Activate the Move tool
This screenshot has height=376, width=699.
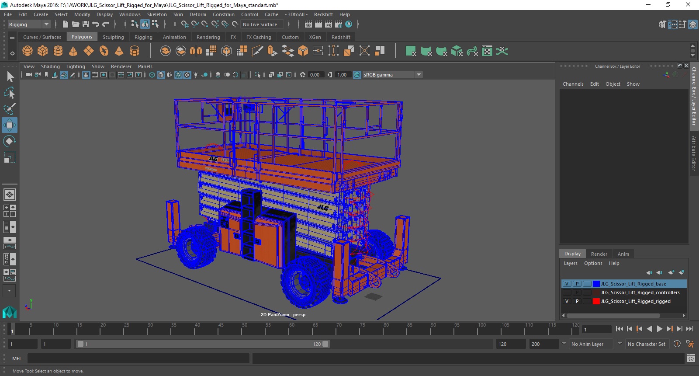[10, 125]
